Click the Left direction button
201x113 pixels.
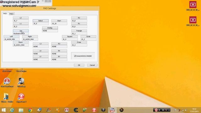(x=11, y=36)
